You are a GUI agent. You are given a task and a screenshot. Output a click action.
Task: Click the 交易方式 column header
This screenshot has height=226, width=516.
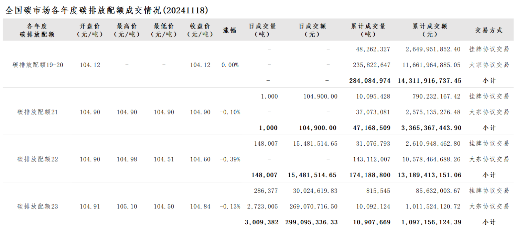click(489, 30)
